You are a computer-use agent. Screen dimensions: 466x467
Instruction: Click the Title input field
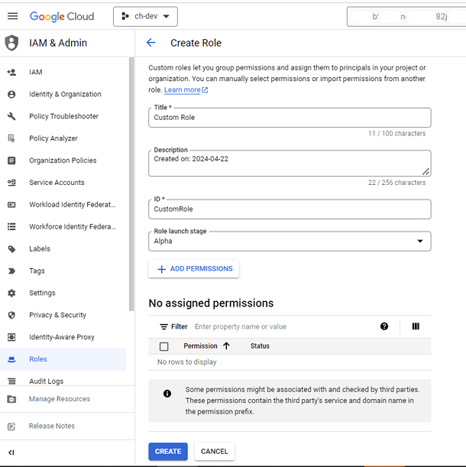290,118
